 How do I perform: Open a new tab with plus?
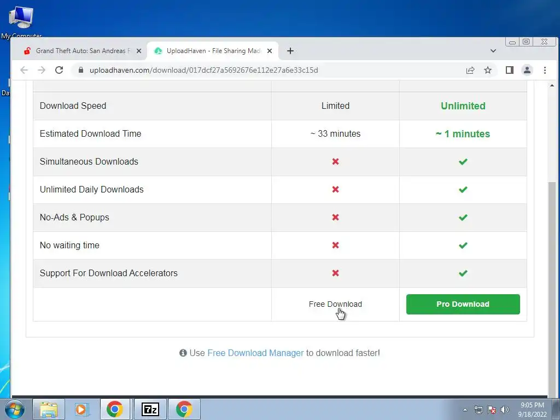pos(290,51)
